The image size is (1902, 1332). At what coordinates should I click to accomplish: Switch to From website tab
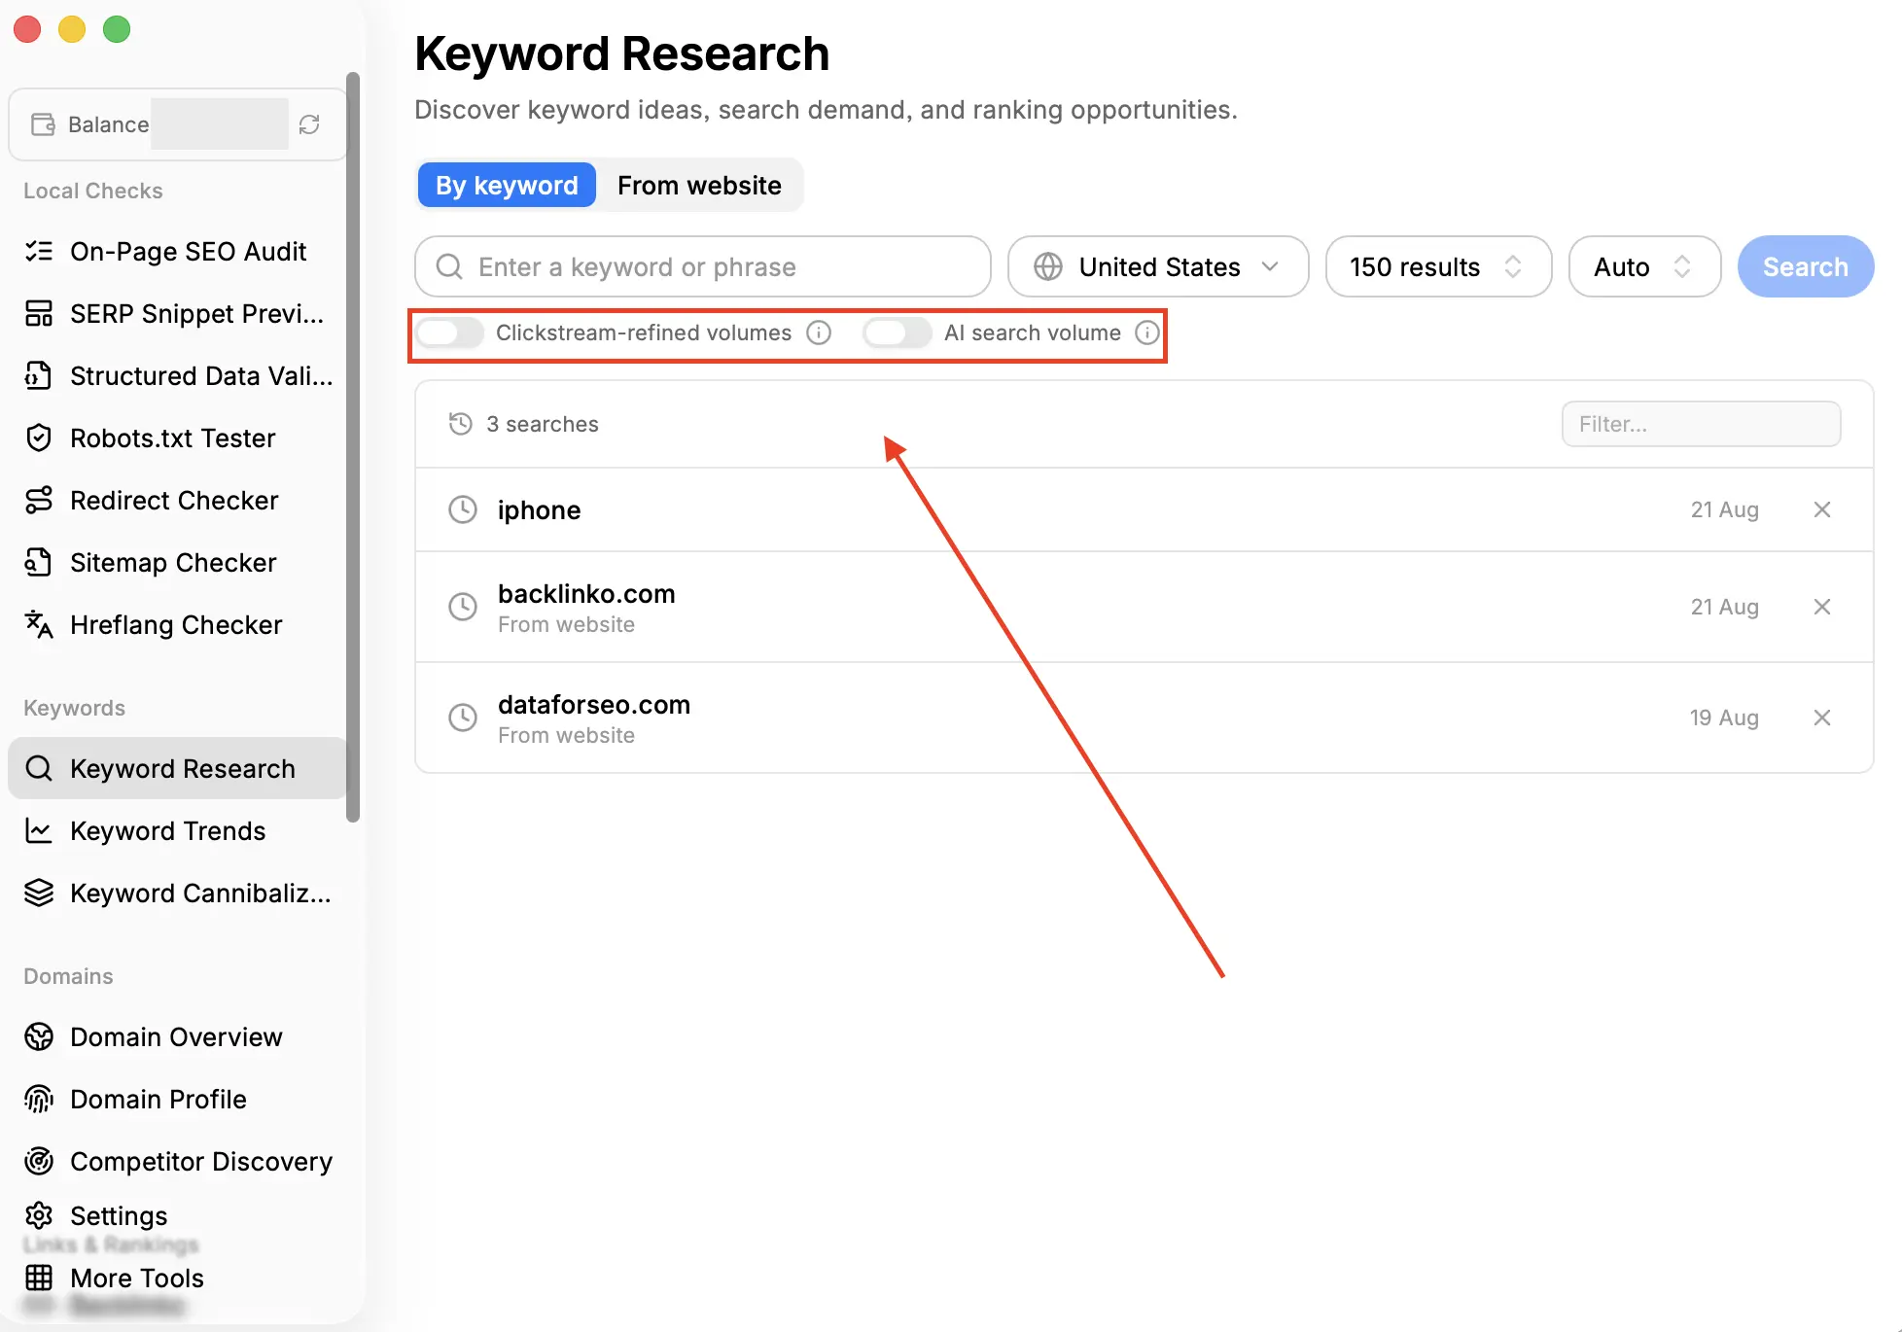[699, 185]
